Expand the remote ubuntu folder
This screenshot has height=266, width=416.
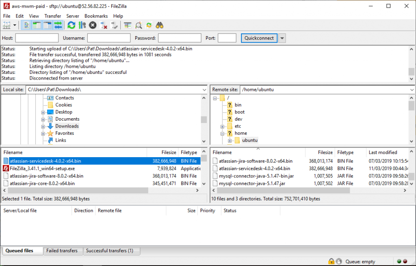230,141
